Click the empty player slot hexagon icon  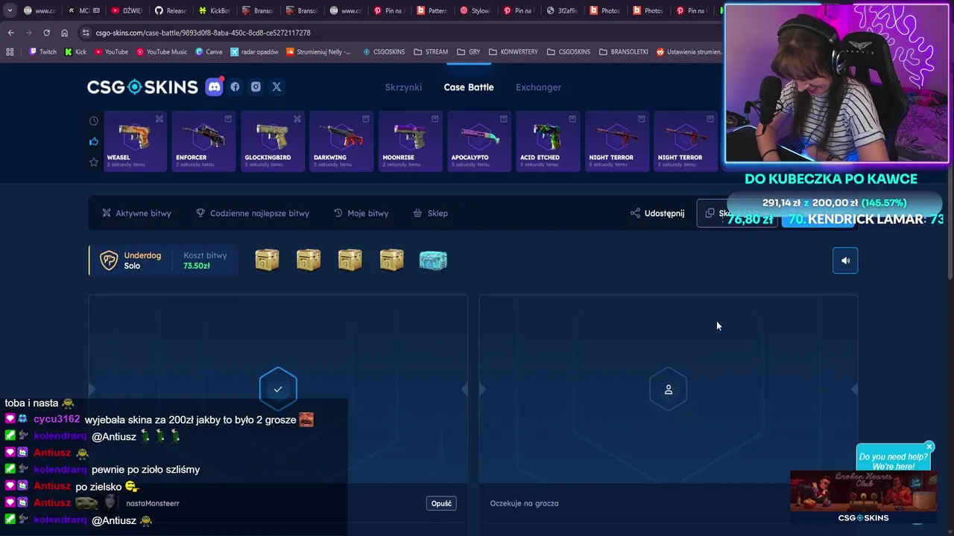(x=669, y=389)
